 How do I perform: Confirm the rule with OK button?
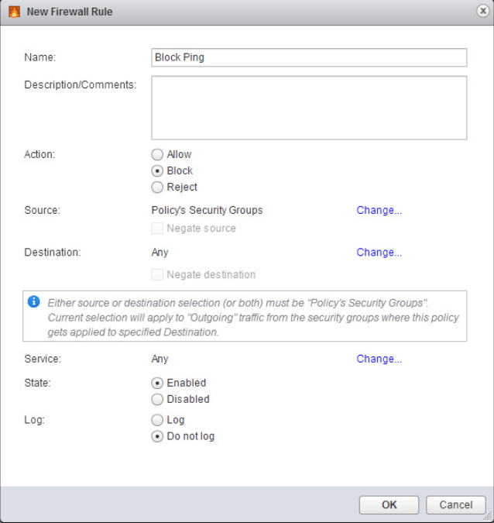point(389,504)
